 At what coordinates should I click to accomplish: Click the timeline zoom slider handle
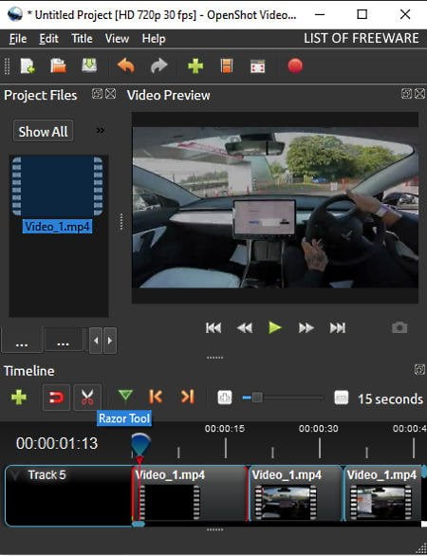[x=257, y=398]
